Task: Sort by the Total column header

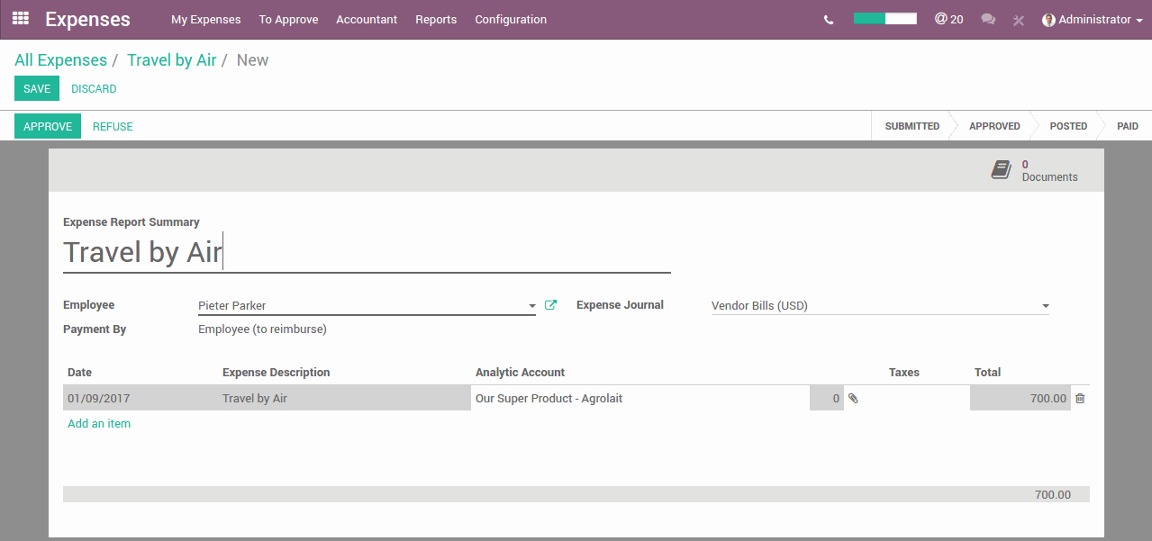Action: point(987,372)
